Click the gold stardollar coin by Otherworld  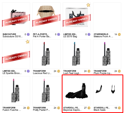click(x=119, y=34)
